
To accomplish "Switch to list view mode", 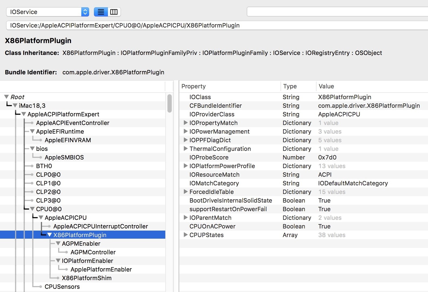I will coord(101,12).
